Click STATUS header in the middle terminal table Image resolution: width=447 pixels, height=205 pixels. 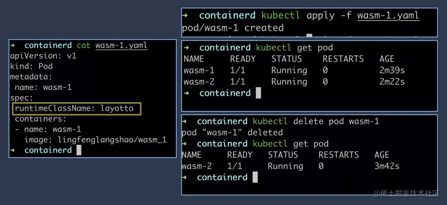[286, 59]
